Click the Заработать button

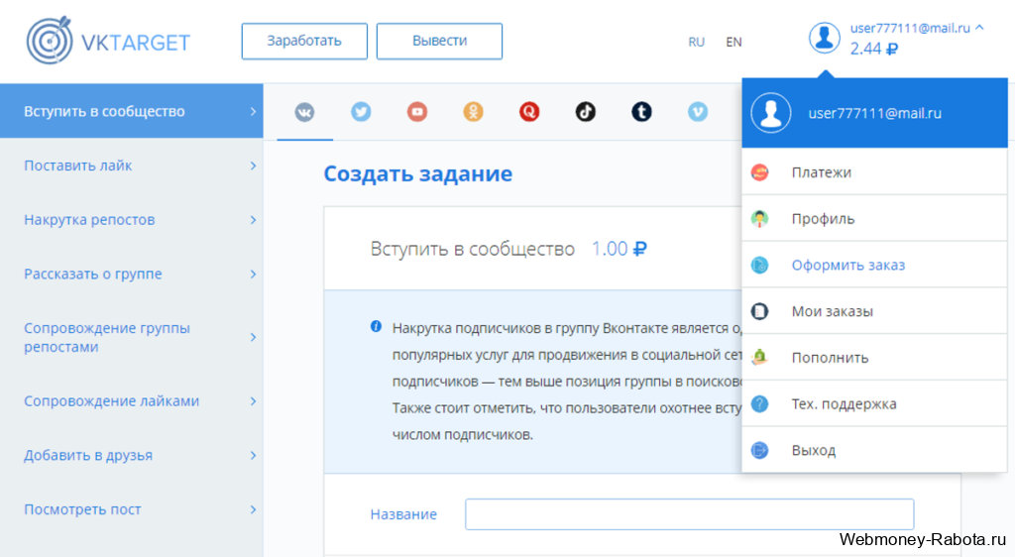(304, 41)
